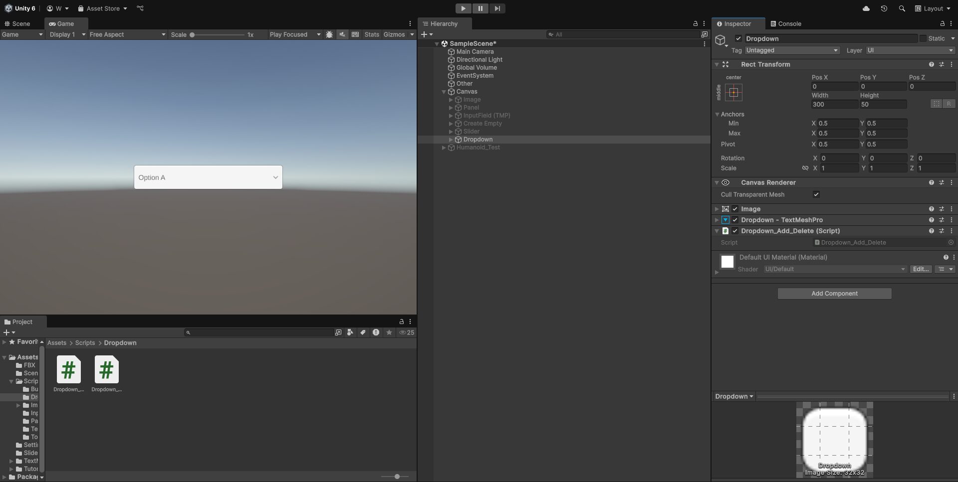Image resolution: width=958 pixels, height=482 pixels.
Task: Open the Layer dropdown set to UI
Action: pos(909,50)
